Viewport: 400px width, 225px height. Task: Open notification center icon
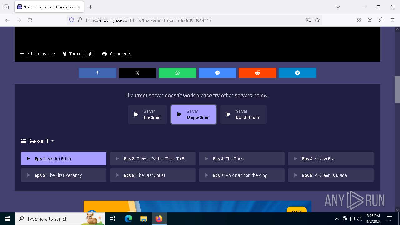pos(390,219)
